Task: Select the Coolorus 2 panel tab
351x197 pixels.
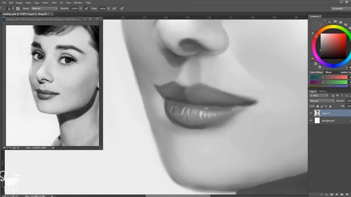Action: [x=315, y=16]
